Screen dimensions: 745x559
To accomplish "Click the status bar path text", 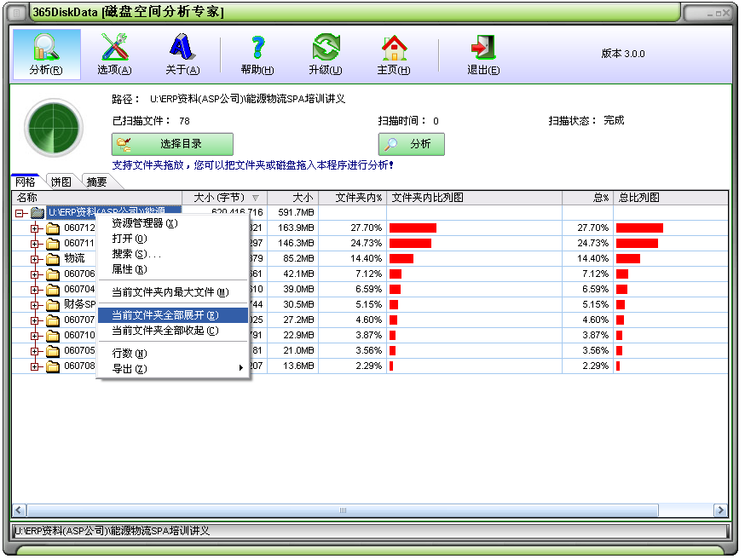I will click(113, 531).
